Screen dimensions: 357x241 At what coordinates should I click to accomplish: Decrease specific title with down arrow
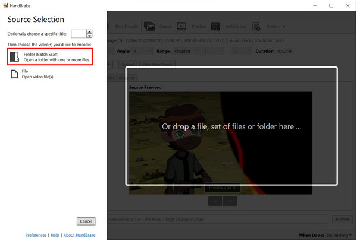pos(89,36)
